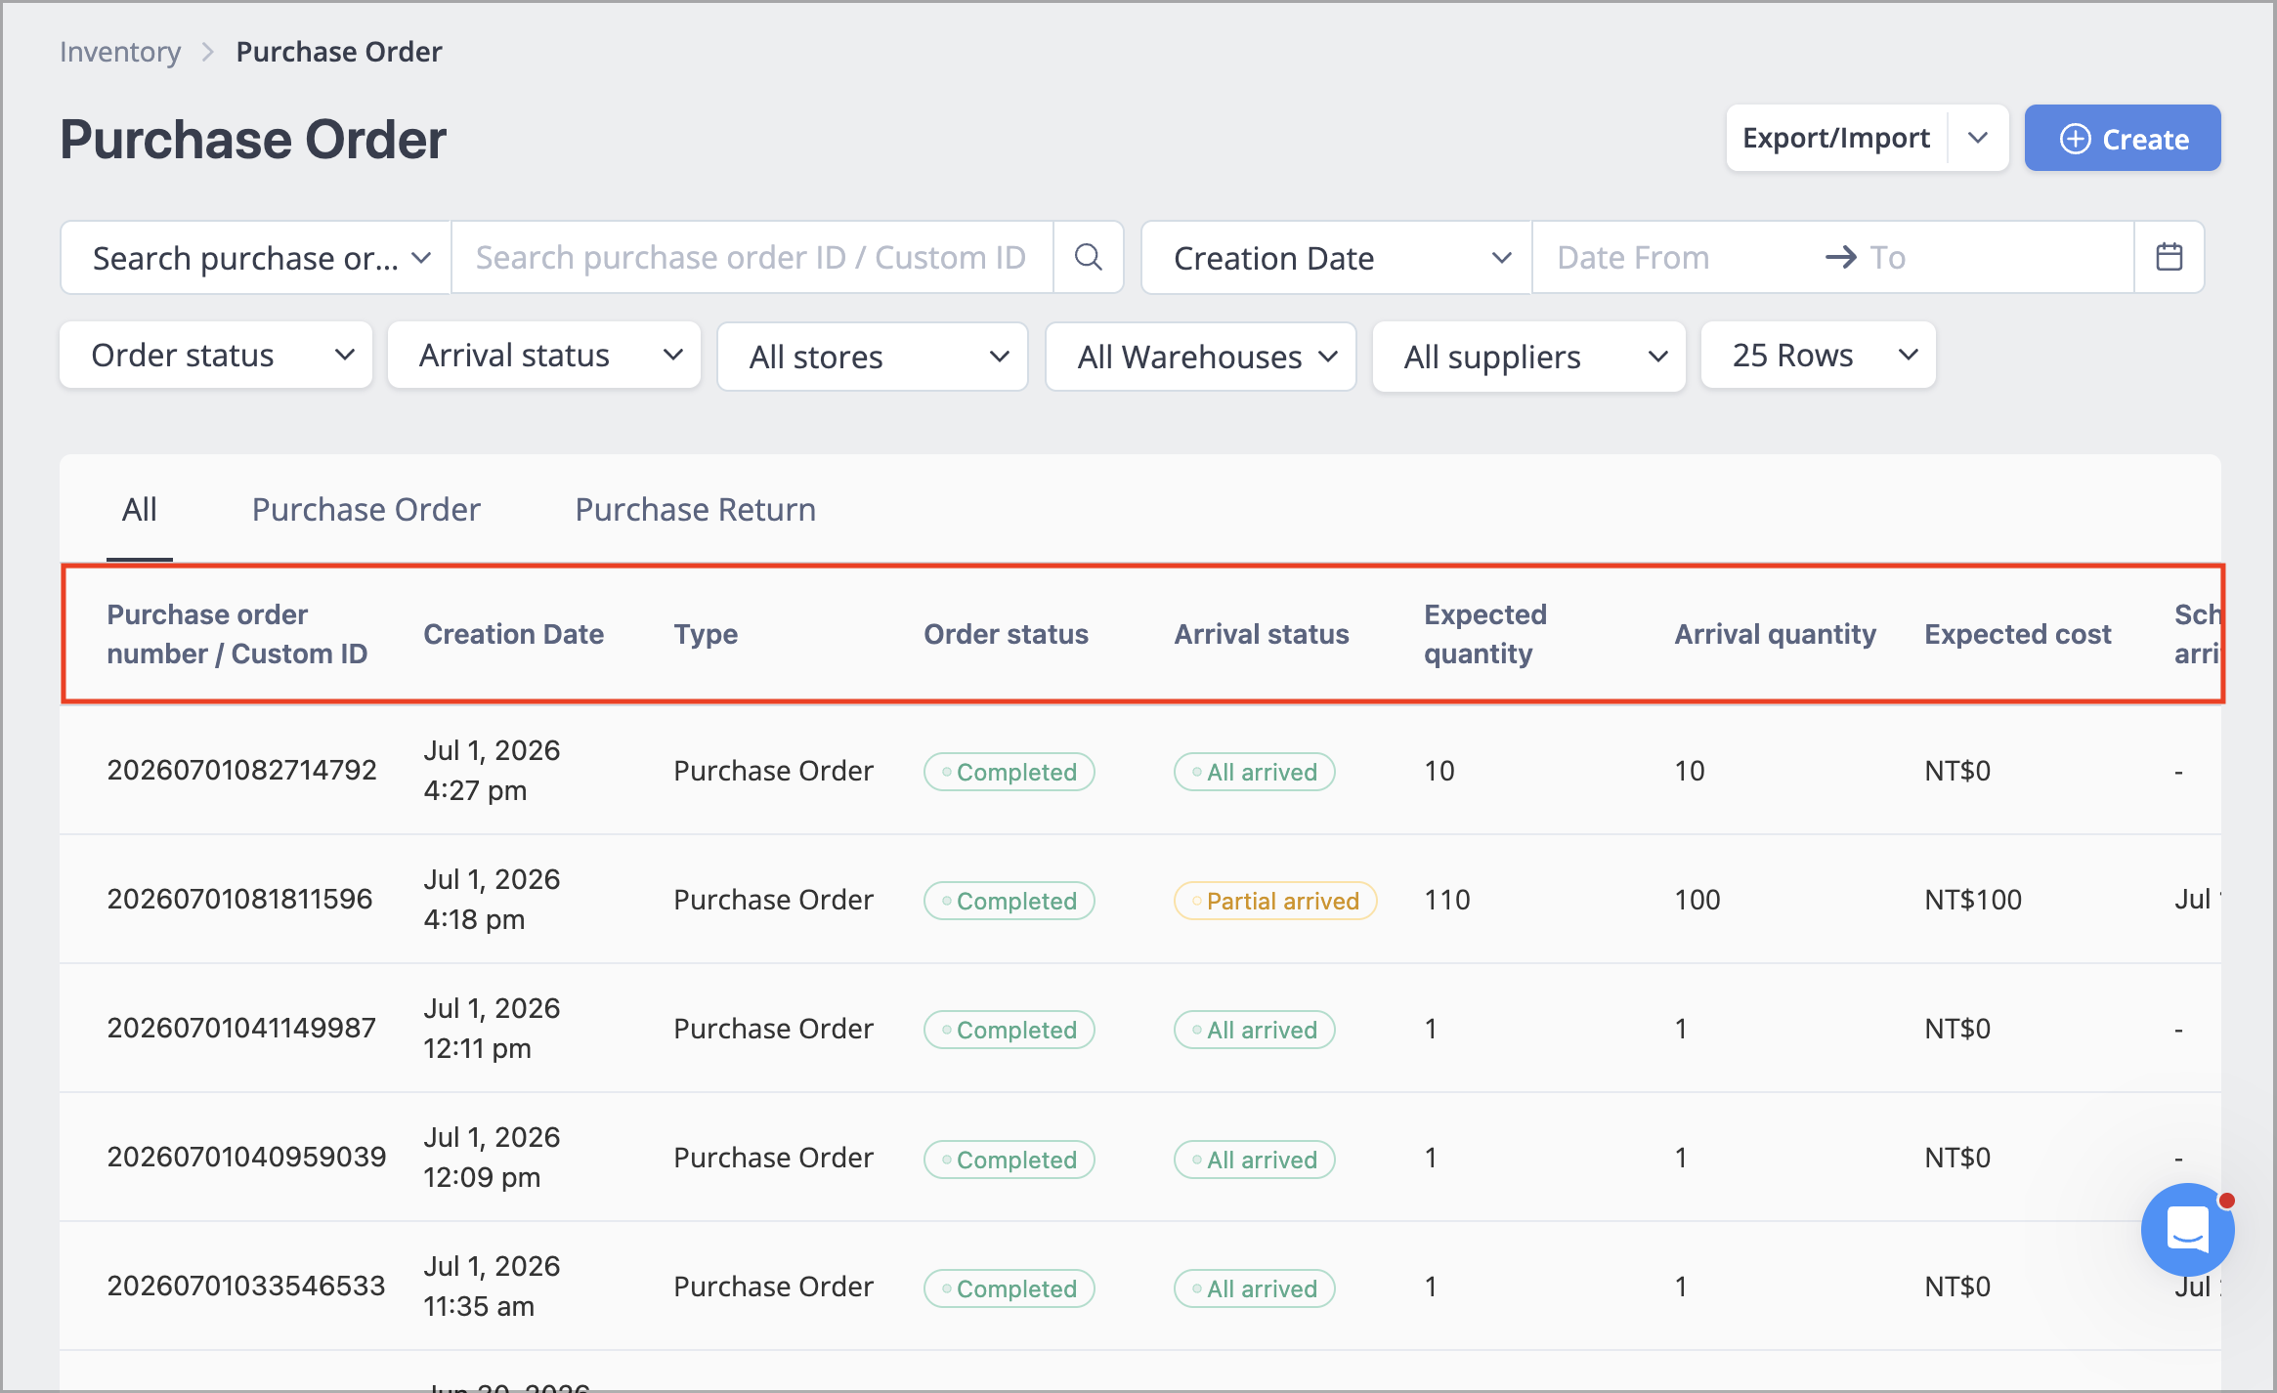The image size is (2277, 1393).
Task: Click the NT$100 expected cost cell
Action: [x=1973, y=899]
